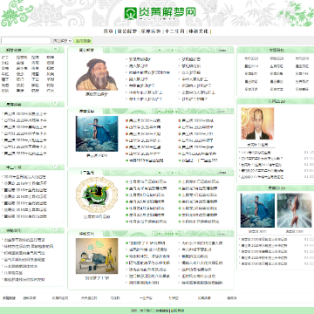Open 星座运势 in the top navigation

pyautogui.click(x=151, y=31)
